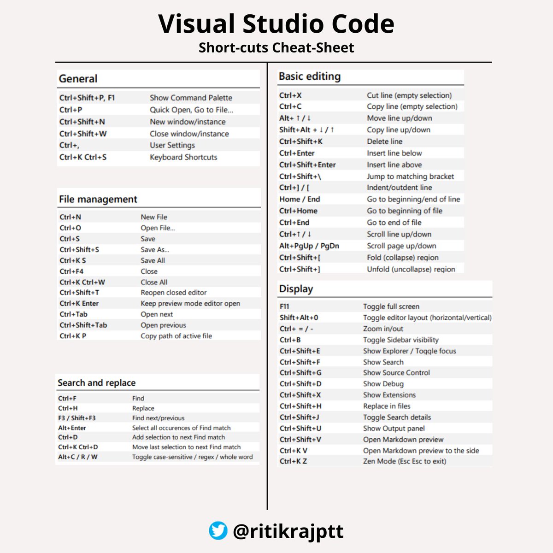Click the Ctrl+F shortcut
Viewport: 553px width, 553px height.
[67, 398]
